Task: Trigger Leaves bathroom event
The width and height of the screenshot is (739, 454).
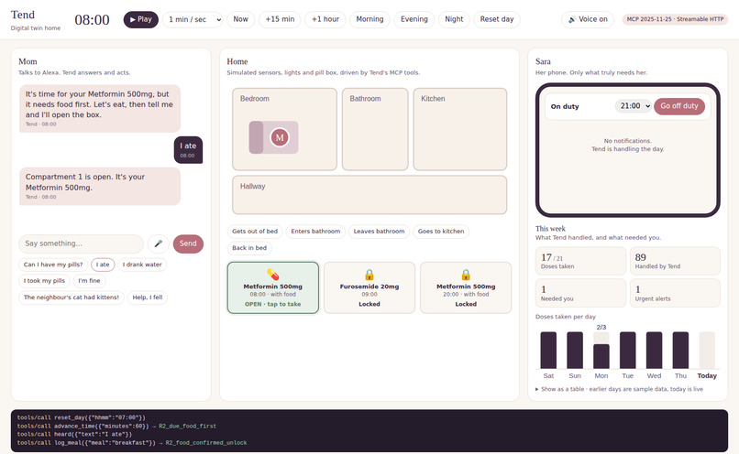Action: [x=379, y=232]
